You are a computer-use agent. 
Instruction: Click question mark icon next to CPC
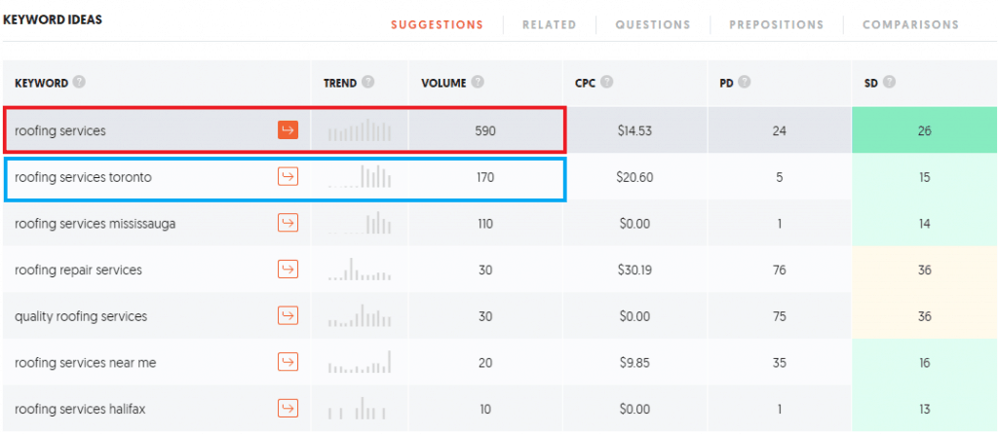click(607, 82)
